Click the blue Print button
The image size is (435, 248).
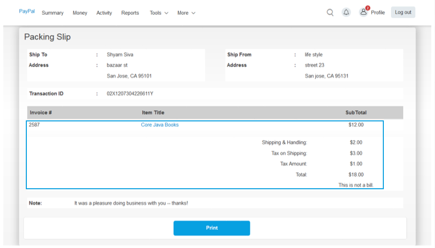pos(212,228)
